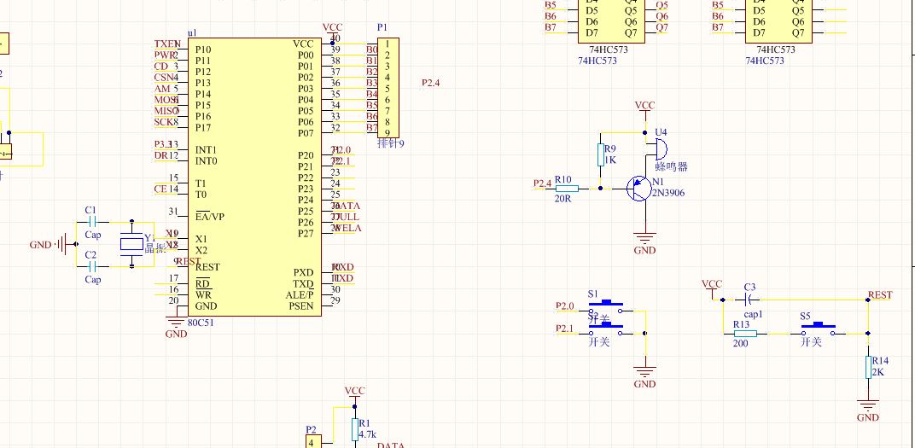Image resolution: width=915 pixels, height=448 pixels.
Task: Click the PXD pin name
Action: pyautogui.click(x=304, y=272)
